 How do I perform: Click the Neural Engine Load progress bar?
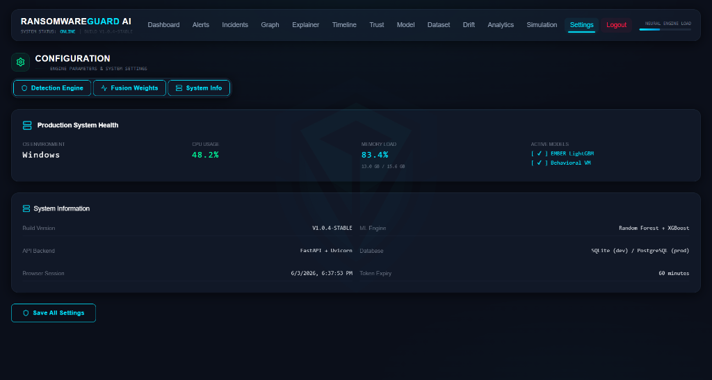click(x=665, y=29)
